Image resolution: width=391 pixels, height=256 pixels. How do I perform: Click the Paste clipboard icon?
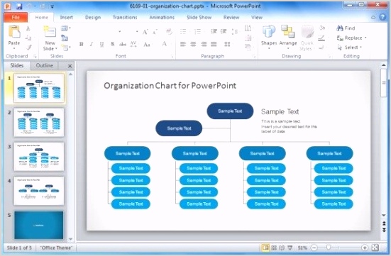14,33
